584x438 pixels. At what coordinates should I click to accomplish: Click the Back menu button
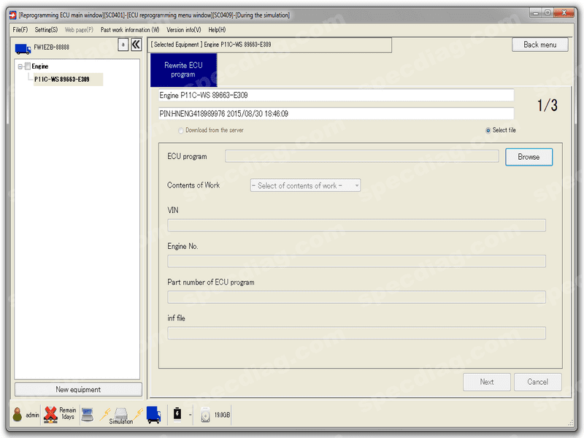(x=539, y=45)
